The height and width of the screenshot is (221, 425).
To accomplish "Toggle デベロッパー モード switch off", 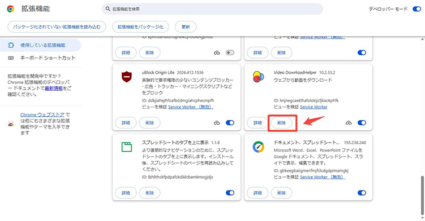I will (417, 9).
